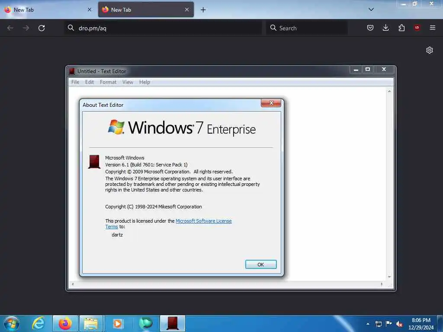The width and height of the screenshot is (443, 332).
Task: Open the Pocket save icon
Action: pos(370,28)
